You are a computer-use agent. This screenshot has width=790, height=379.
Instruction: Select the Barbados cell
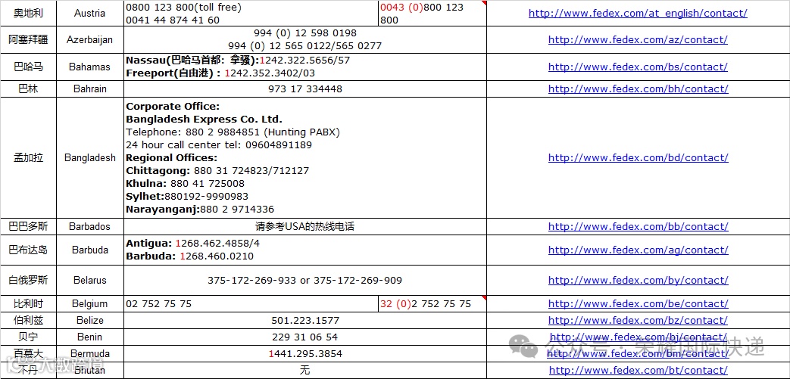coord(89,226)
